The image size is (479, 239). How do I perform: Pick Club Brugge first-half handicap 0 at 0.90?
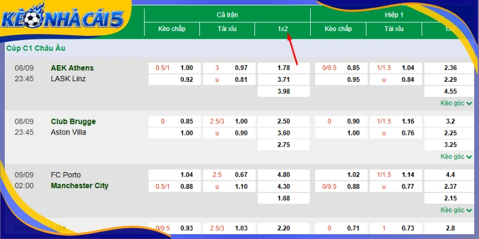tap(341, 121)
